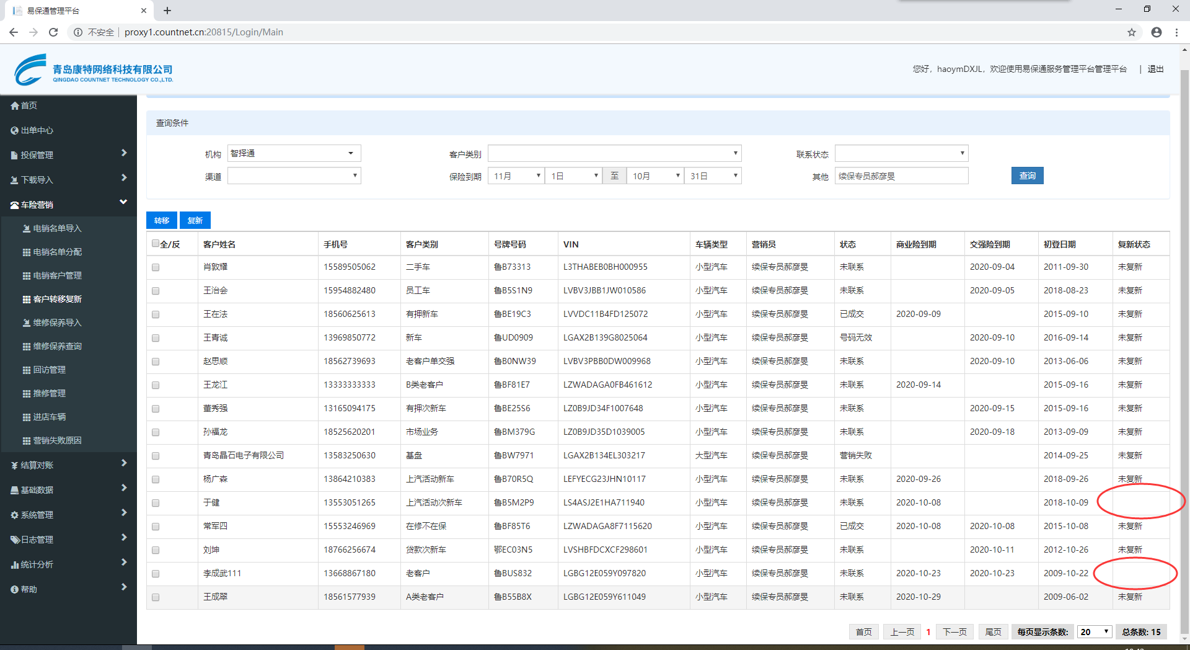
Task: Click the home icon beside 首页
Action: 15,106
